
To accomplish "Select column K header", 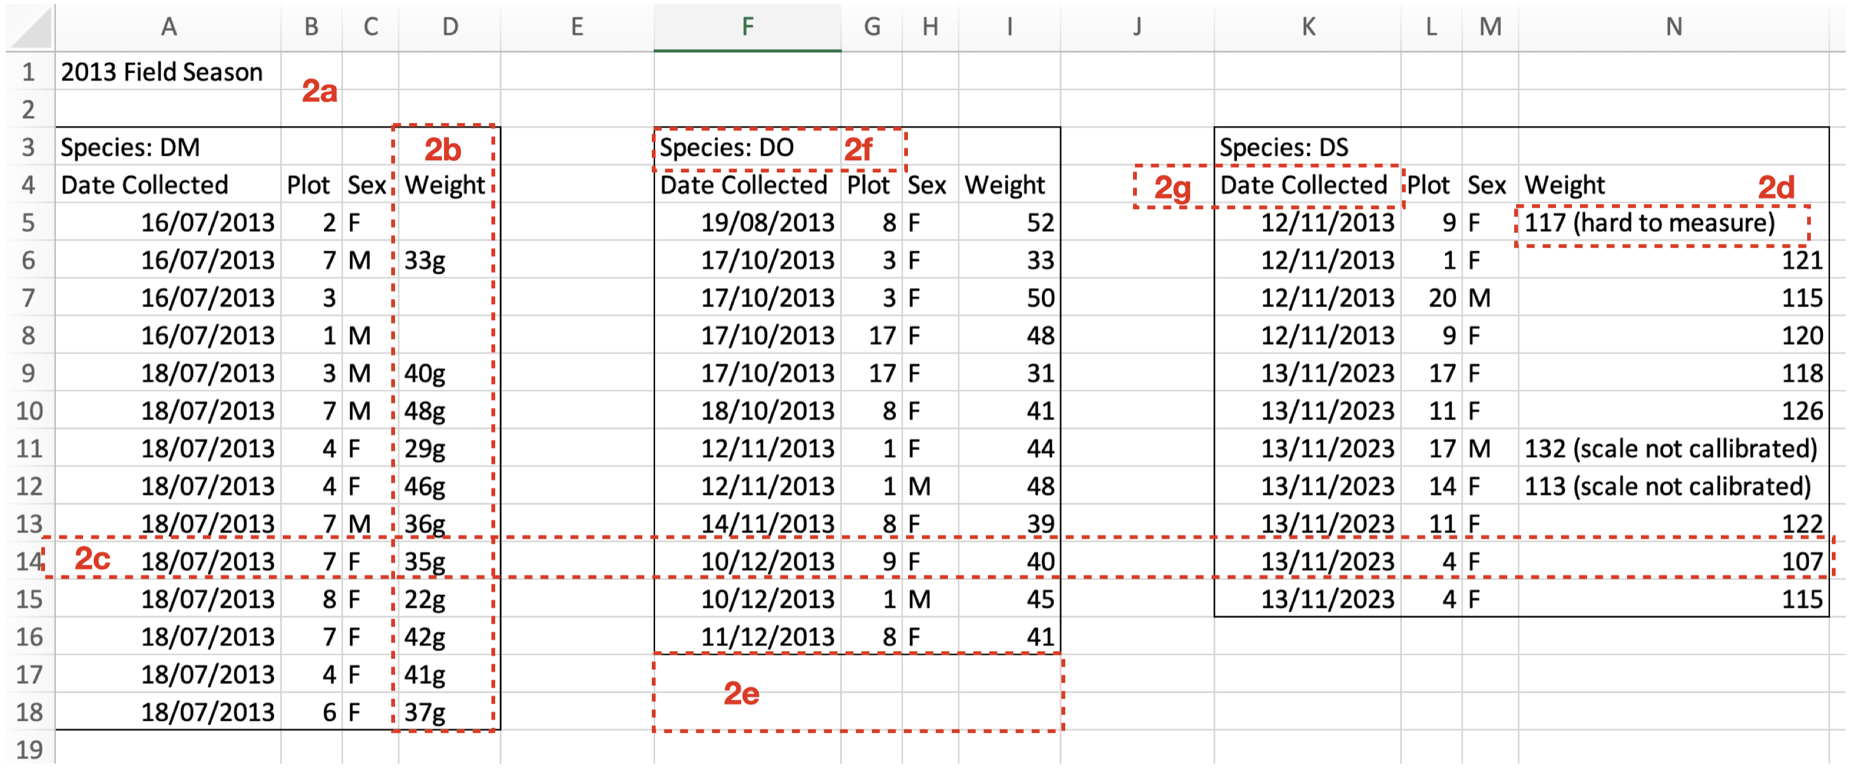I will point(1307,27).
